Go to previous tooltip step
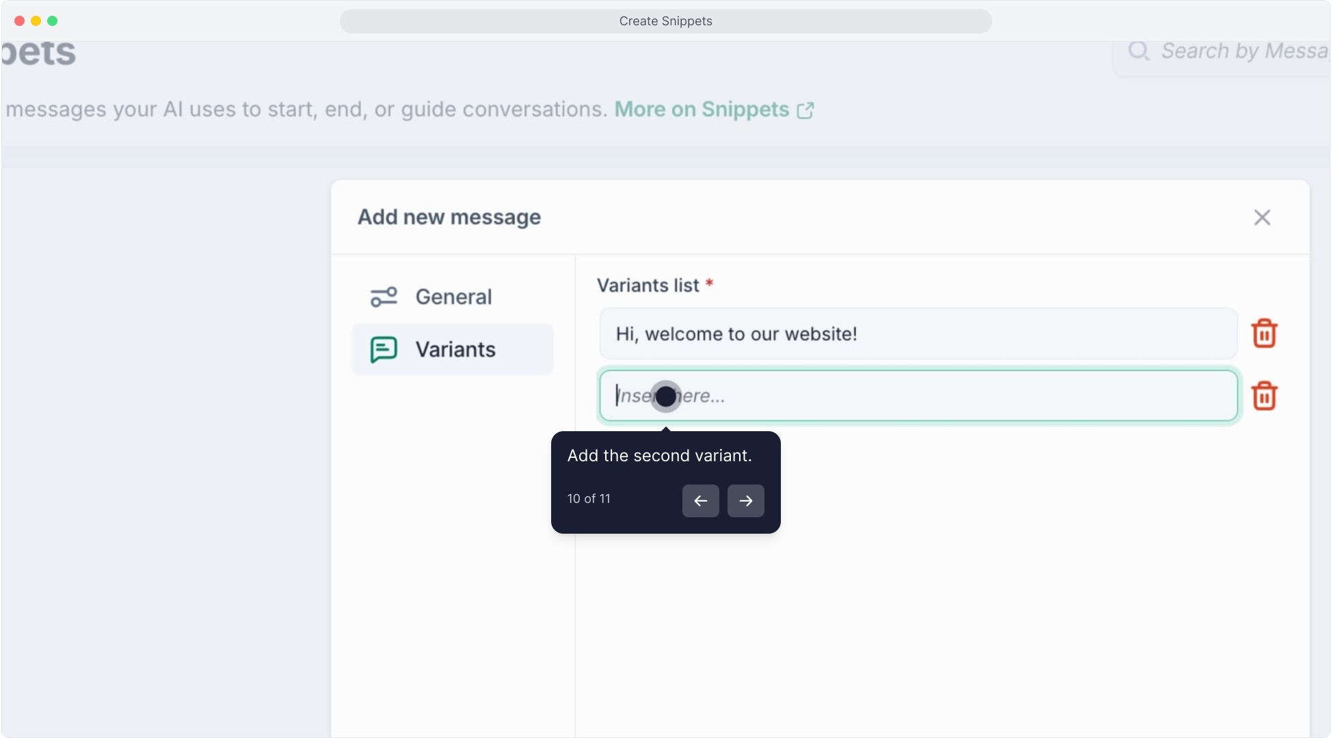Screen dimensions: 1332x738 [700, 501]
